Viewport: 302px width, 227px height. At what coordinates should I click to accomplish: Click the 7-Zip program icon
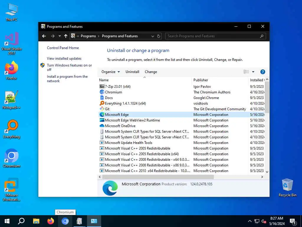coord(102,87)
